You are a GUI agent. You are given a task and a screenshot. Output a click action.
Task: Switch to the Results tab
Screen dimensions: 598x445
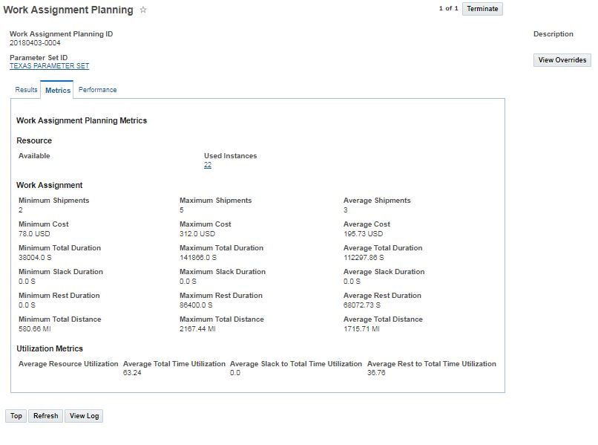pos(26,90)
